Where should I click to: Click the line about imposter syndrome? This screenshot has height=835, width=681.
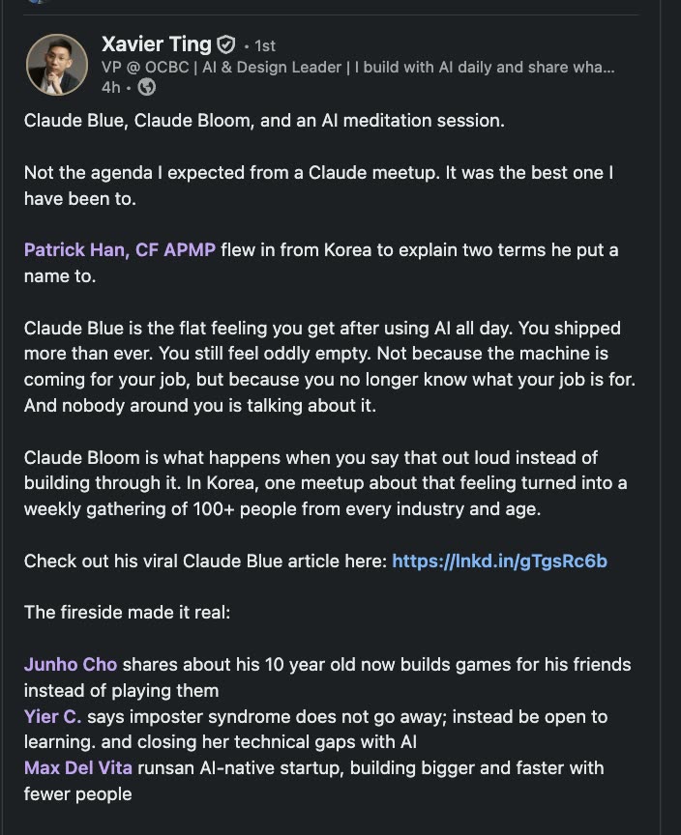[x=315, y=730]
